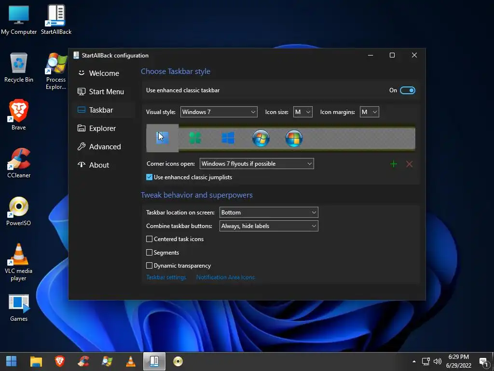Screen dimensions: 494x371
Task: Launch Process Explorer desktop shortcut
Action: (x=56, y=71)
